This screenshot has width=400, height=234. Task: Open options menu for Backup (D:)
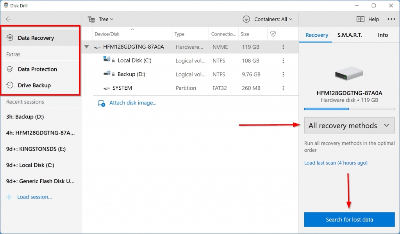click(x=283, y=74)
